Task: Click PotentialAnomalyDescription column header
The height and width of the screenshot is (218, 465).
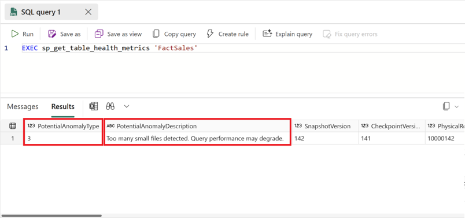Action: pyautogui.click(x=197, y=126)
